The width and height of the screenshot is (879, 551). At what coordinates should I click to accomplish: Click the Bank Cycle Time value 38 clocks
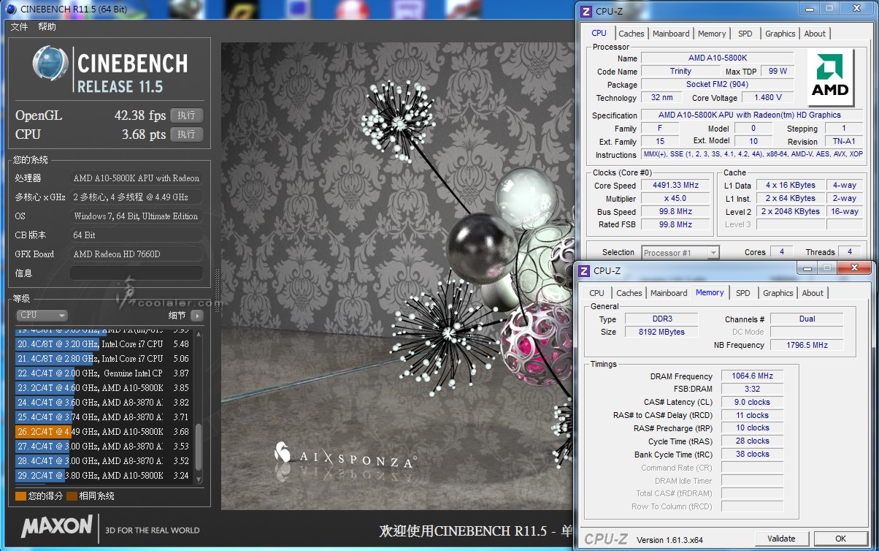pyautogui.click(x=752, y=455)
